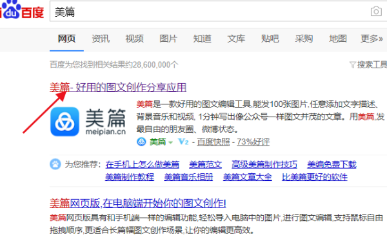Click the 搜索工具 funnel icon
Screen dimensions: 387x239
[x=353, y=65]
